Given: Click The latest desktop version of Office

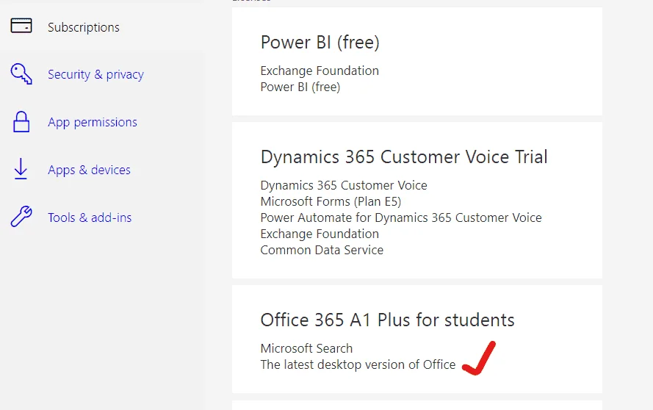Looking at the screenshot, I should pos(358,364).
